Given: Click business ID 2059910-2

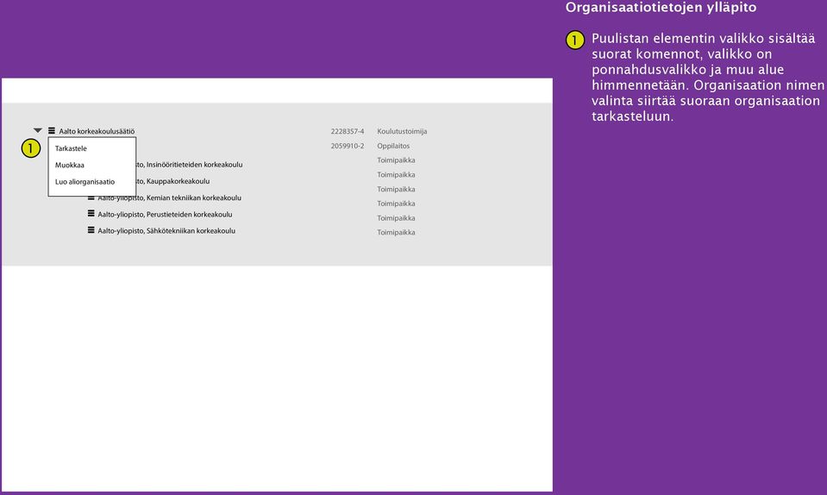Looking at the screenshot, I should coord(347,146).
